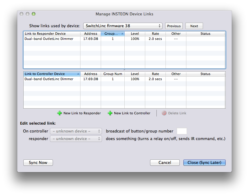Sort the controller table by Group Num column
Viewport: 249px width, 196px height.
[113, 74]
